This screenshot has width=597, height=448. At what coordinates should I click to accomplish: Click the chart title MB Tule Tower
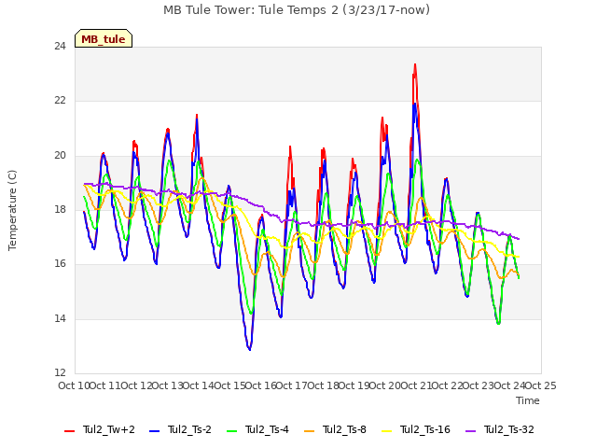[297, 10]
